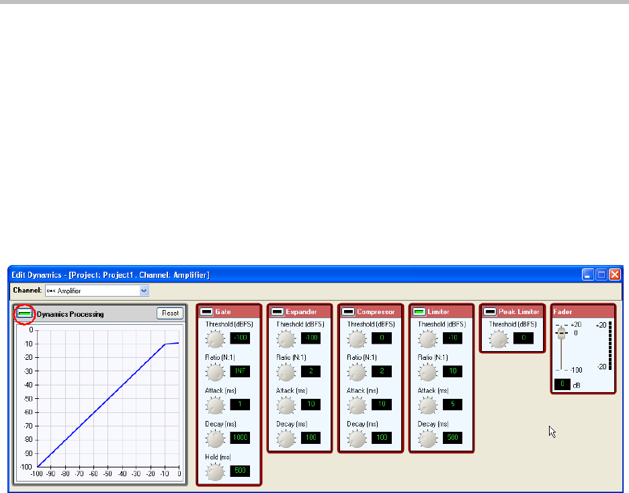The image size is (629, 493).
Task: Click the Peak Limiter Threshold knob
Action: point(498,338)
